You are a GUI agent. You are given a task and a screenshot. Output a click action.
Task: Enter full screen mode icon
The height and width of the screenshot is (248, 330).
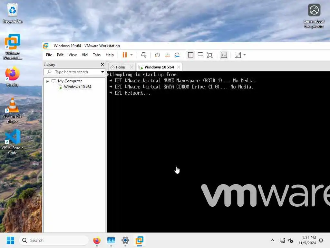point(210,55)
